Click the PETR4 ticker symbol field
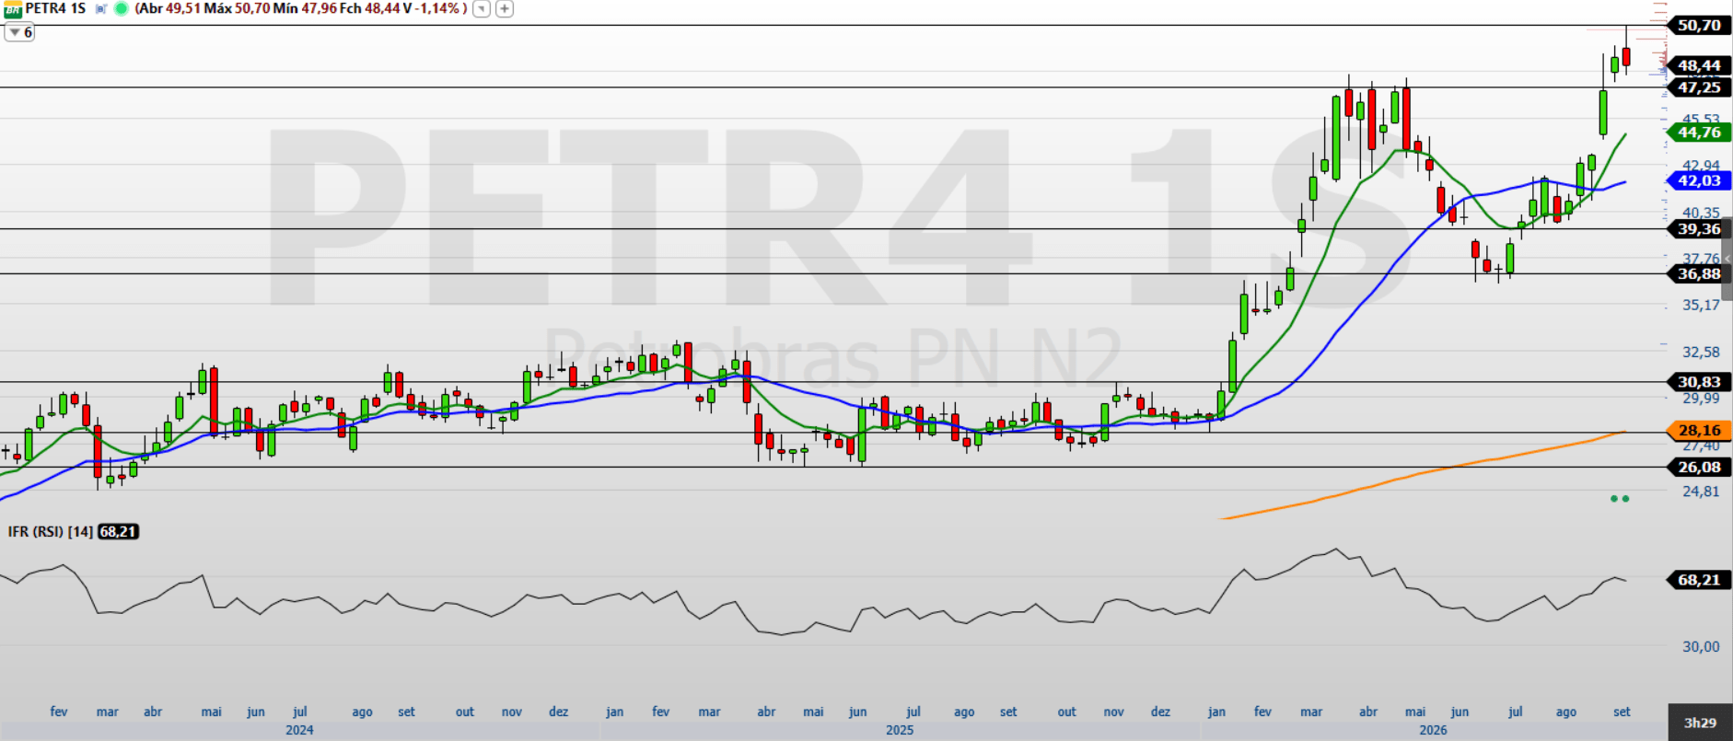Viewport: 1733px width, 741px height. click(x=46, y=8)
